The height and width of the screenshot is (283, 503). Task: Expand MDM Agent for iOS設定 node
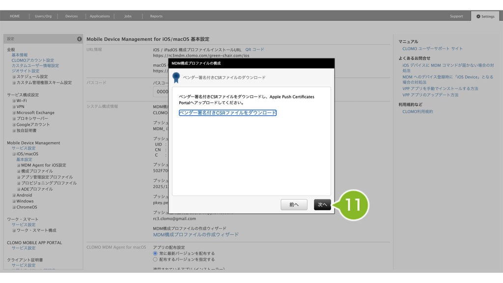pos(19,166)
